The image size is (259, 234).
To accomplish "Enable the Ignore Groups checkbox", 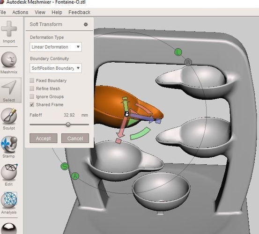I will [x=32, y=96].
